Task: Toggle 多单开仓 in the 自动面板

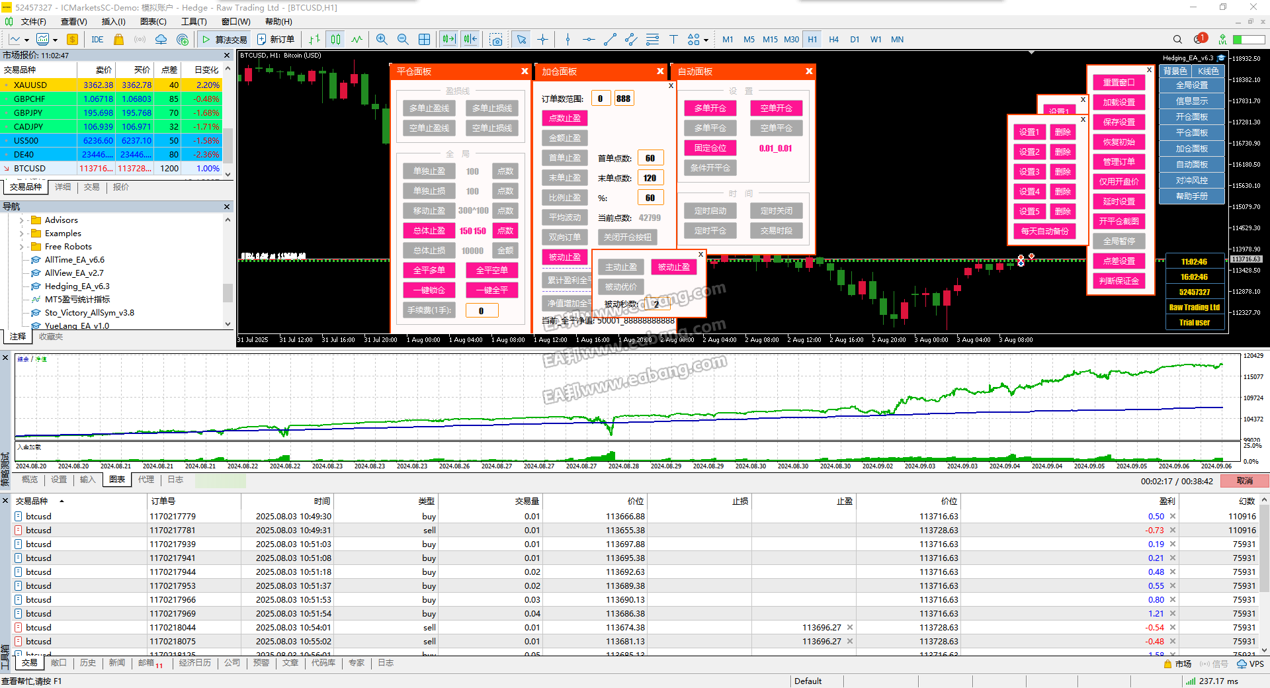Action: pos(710,108)
